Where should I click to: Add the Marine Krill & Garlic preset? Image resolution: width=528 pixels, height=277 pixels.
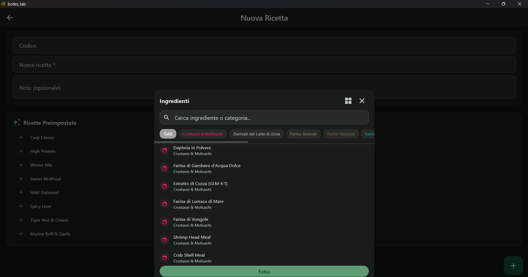point(21,234)
